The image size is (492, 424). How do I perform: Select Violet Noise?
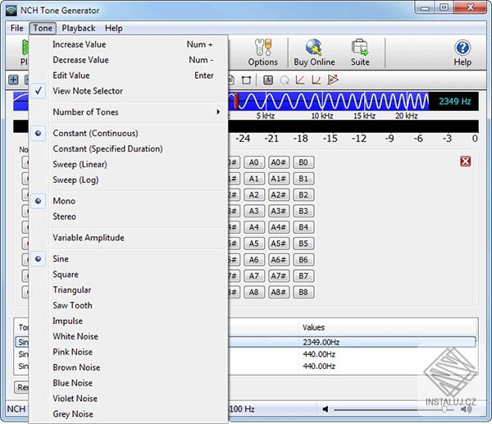tap(129, 399)
